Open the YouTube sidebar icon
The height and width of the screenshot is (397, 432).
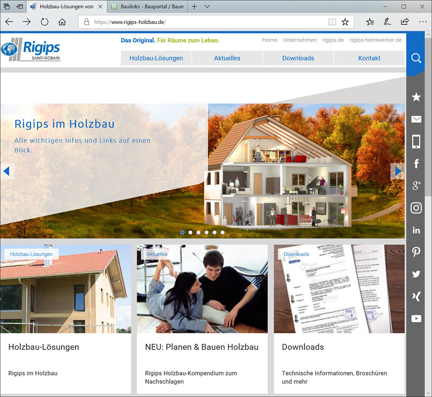[x=416, y=319]
